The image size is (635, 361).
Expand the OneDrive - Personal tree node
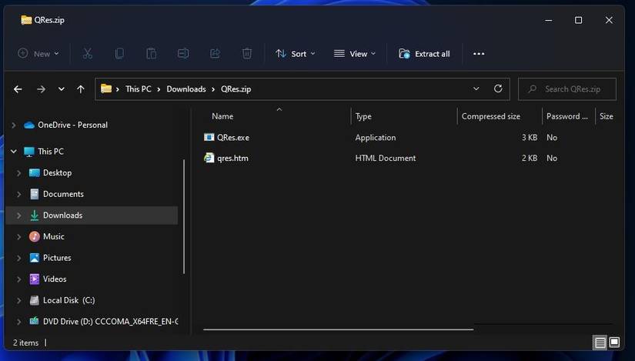(x=13, y=125)
